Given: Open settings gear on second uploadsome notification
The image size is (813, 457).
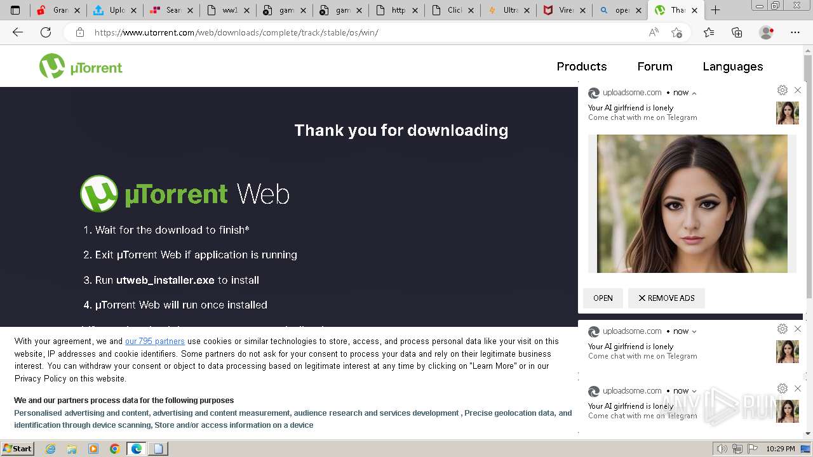Looking at the screenshot, I should [783, 329].
